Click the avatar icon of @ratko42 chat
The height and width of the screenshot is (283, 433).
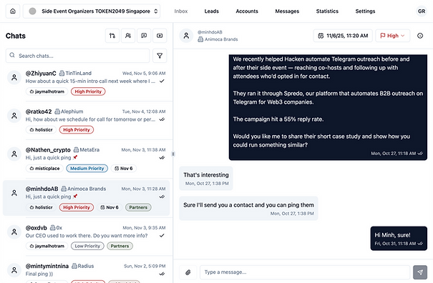[14, 116]
